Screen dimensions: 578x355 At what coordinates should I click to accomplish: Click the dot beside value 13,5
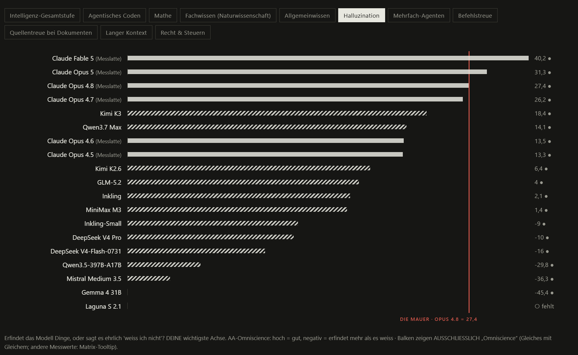click(x=549, y=141)
